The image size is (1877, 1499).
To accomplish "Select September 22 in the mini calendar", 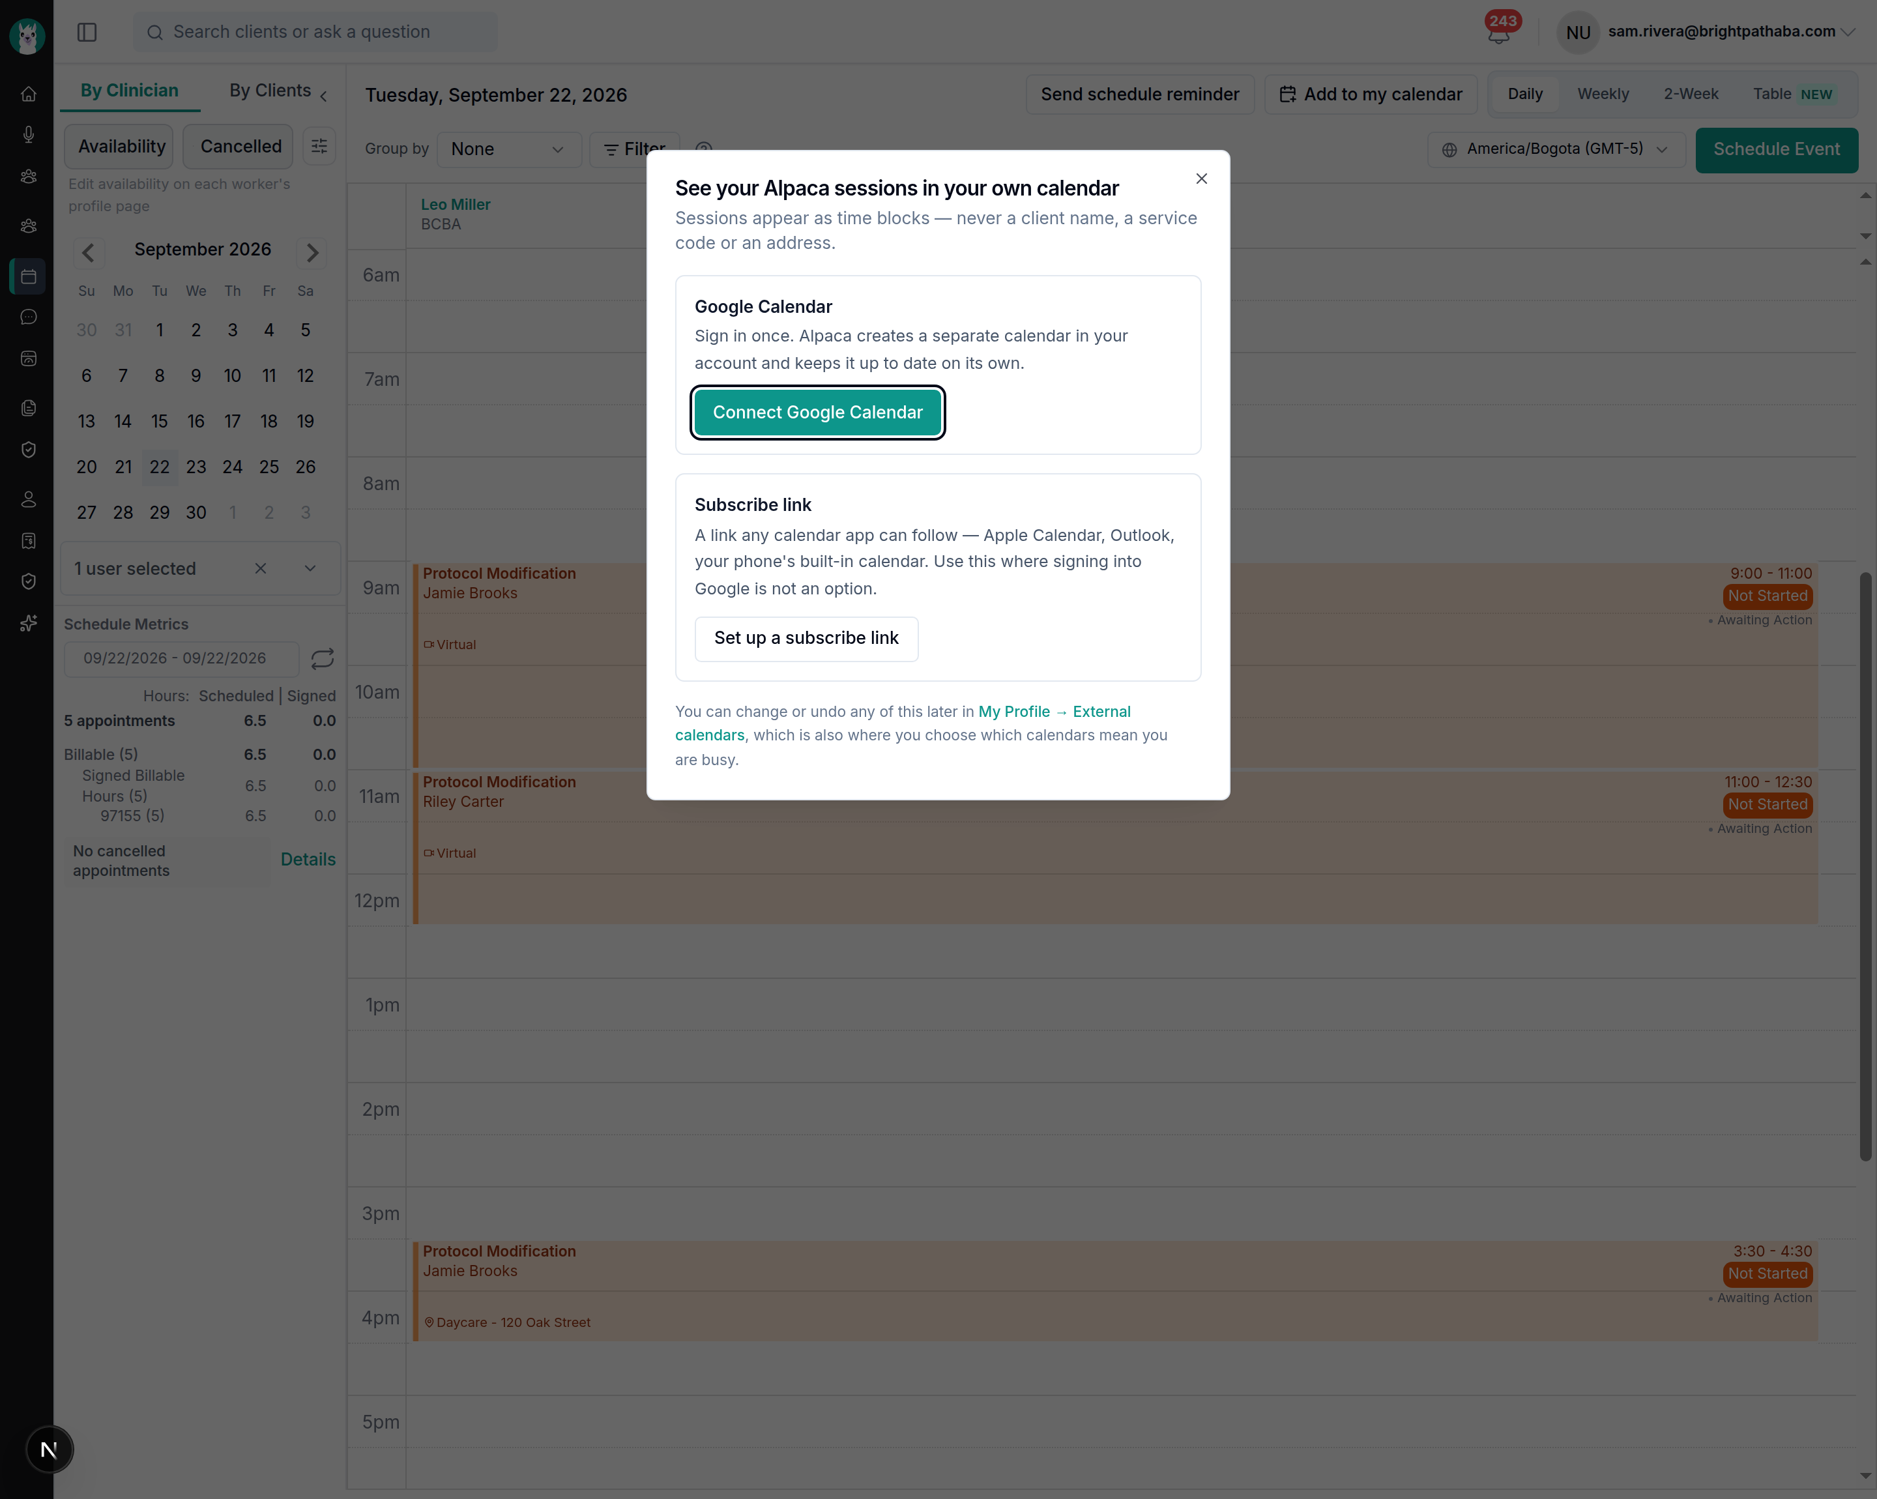I will pos(159,467).
